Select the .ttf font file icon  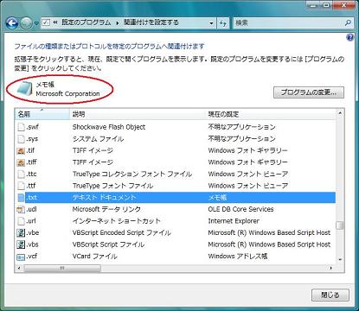(21, 186)
